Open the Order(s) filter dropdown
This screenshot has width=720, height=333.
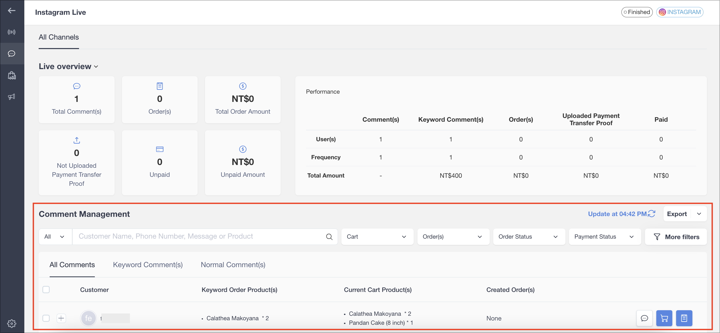click(453, 237)
